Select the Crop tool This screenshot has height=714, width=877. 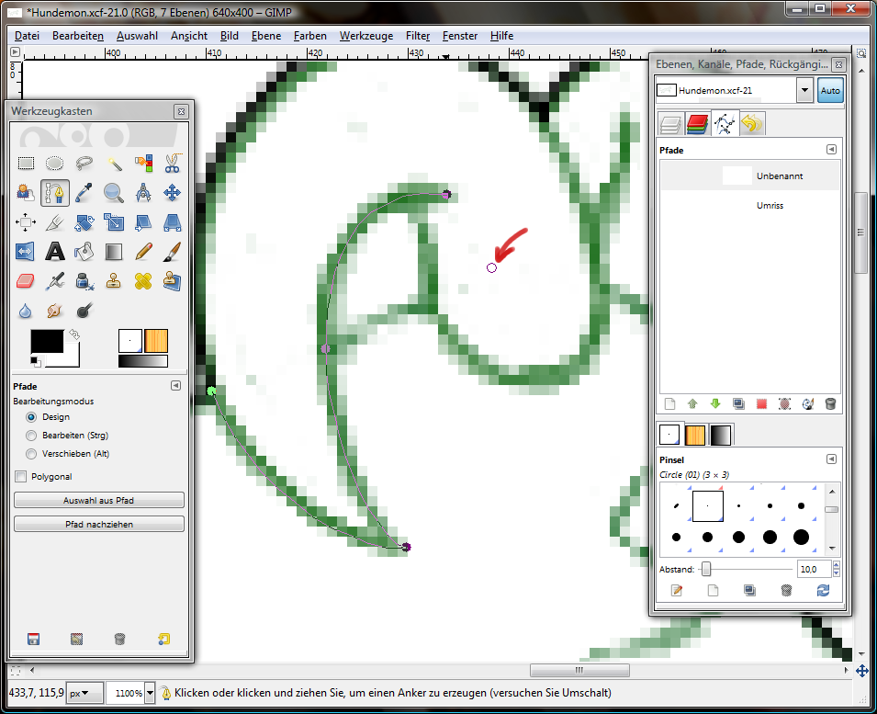coord(55,222)
